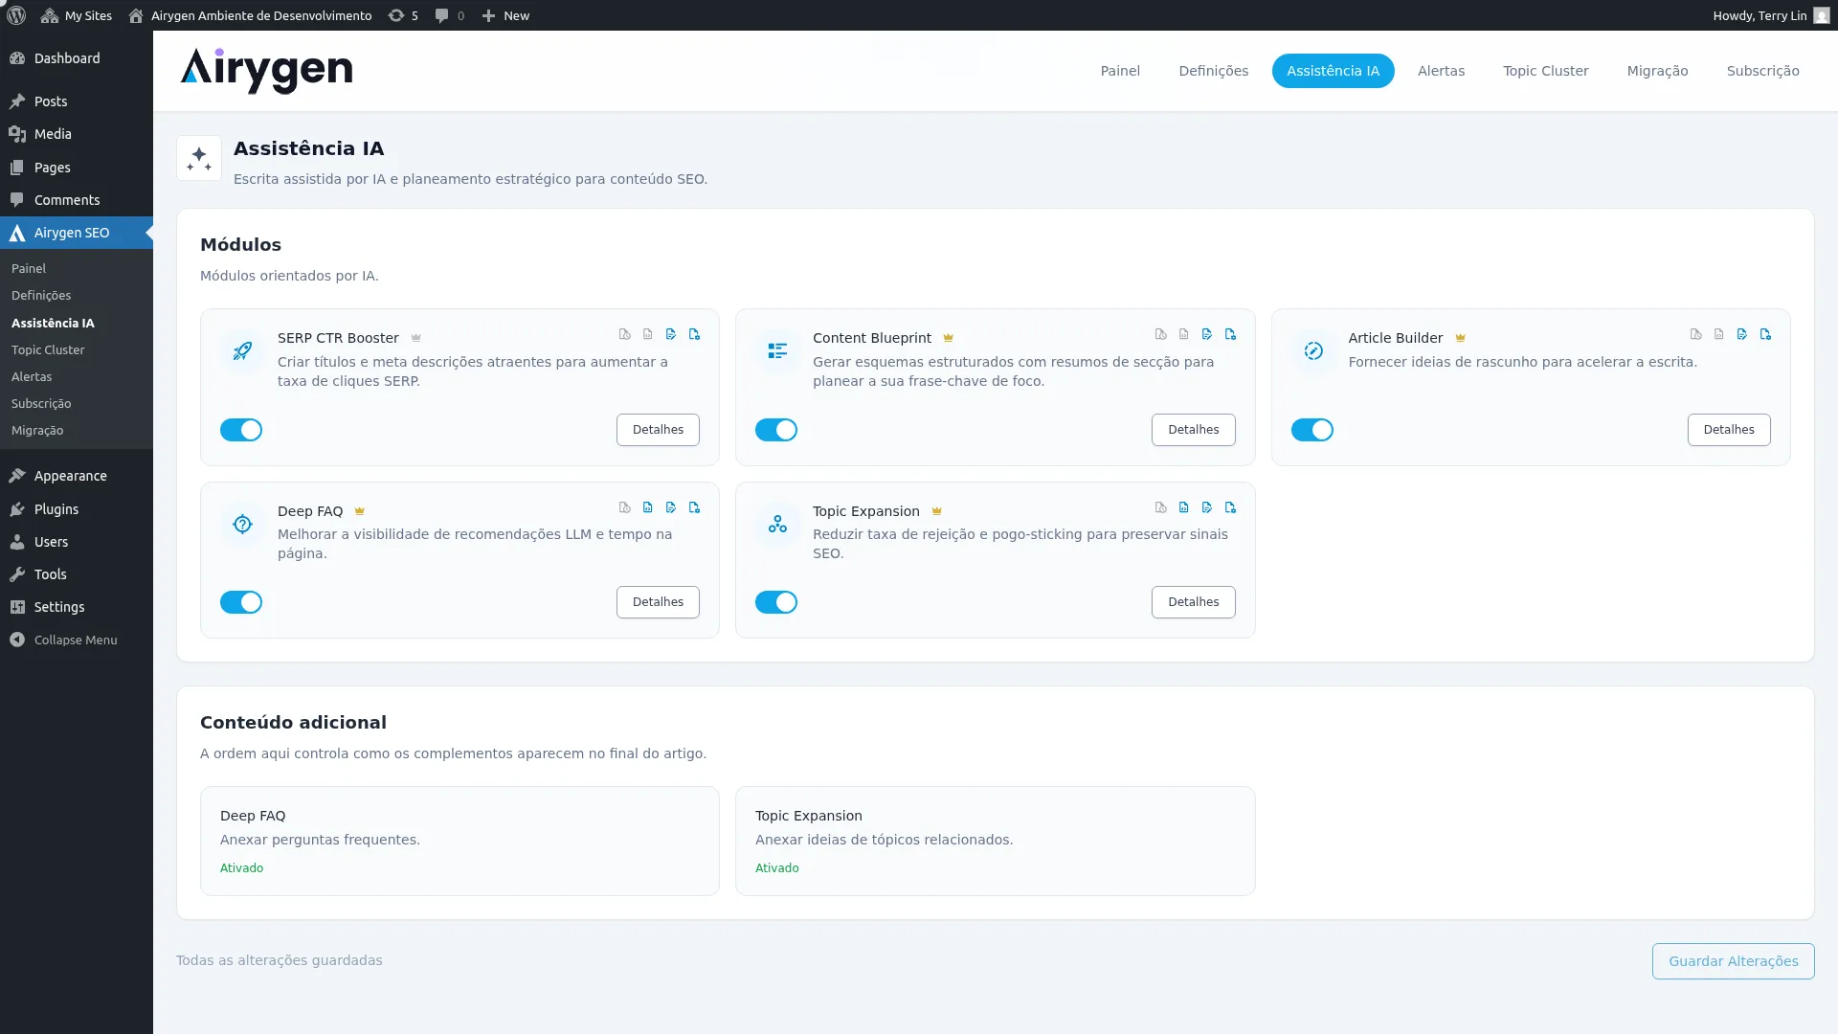Click the file-settings icon on Deep FAQ card
Screen dimensions: 1838x1034
pyautogui.click(x=694, y=507)
